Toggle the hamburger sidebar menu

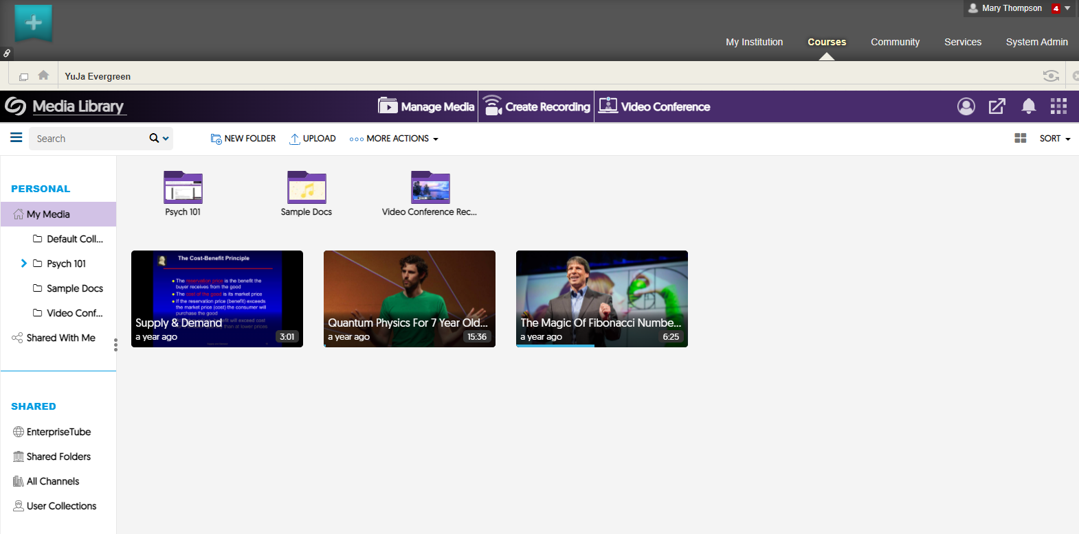16,138
